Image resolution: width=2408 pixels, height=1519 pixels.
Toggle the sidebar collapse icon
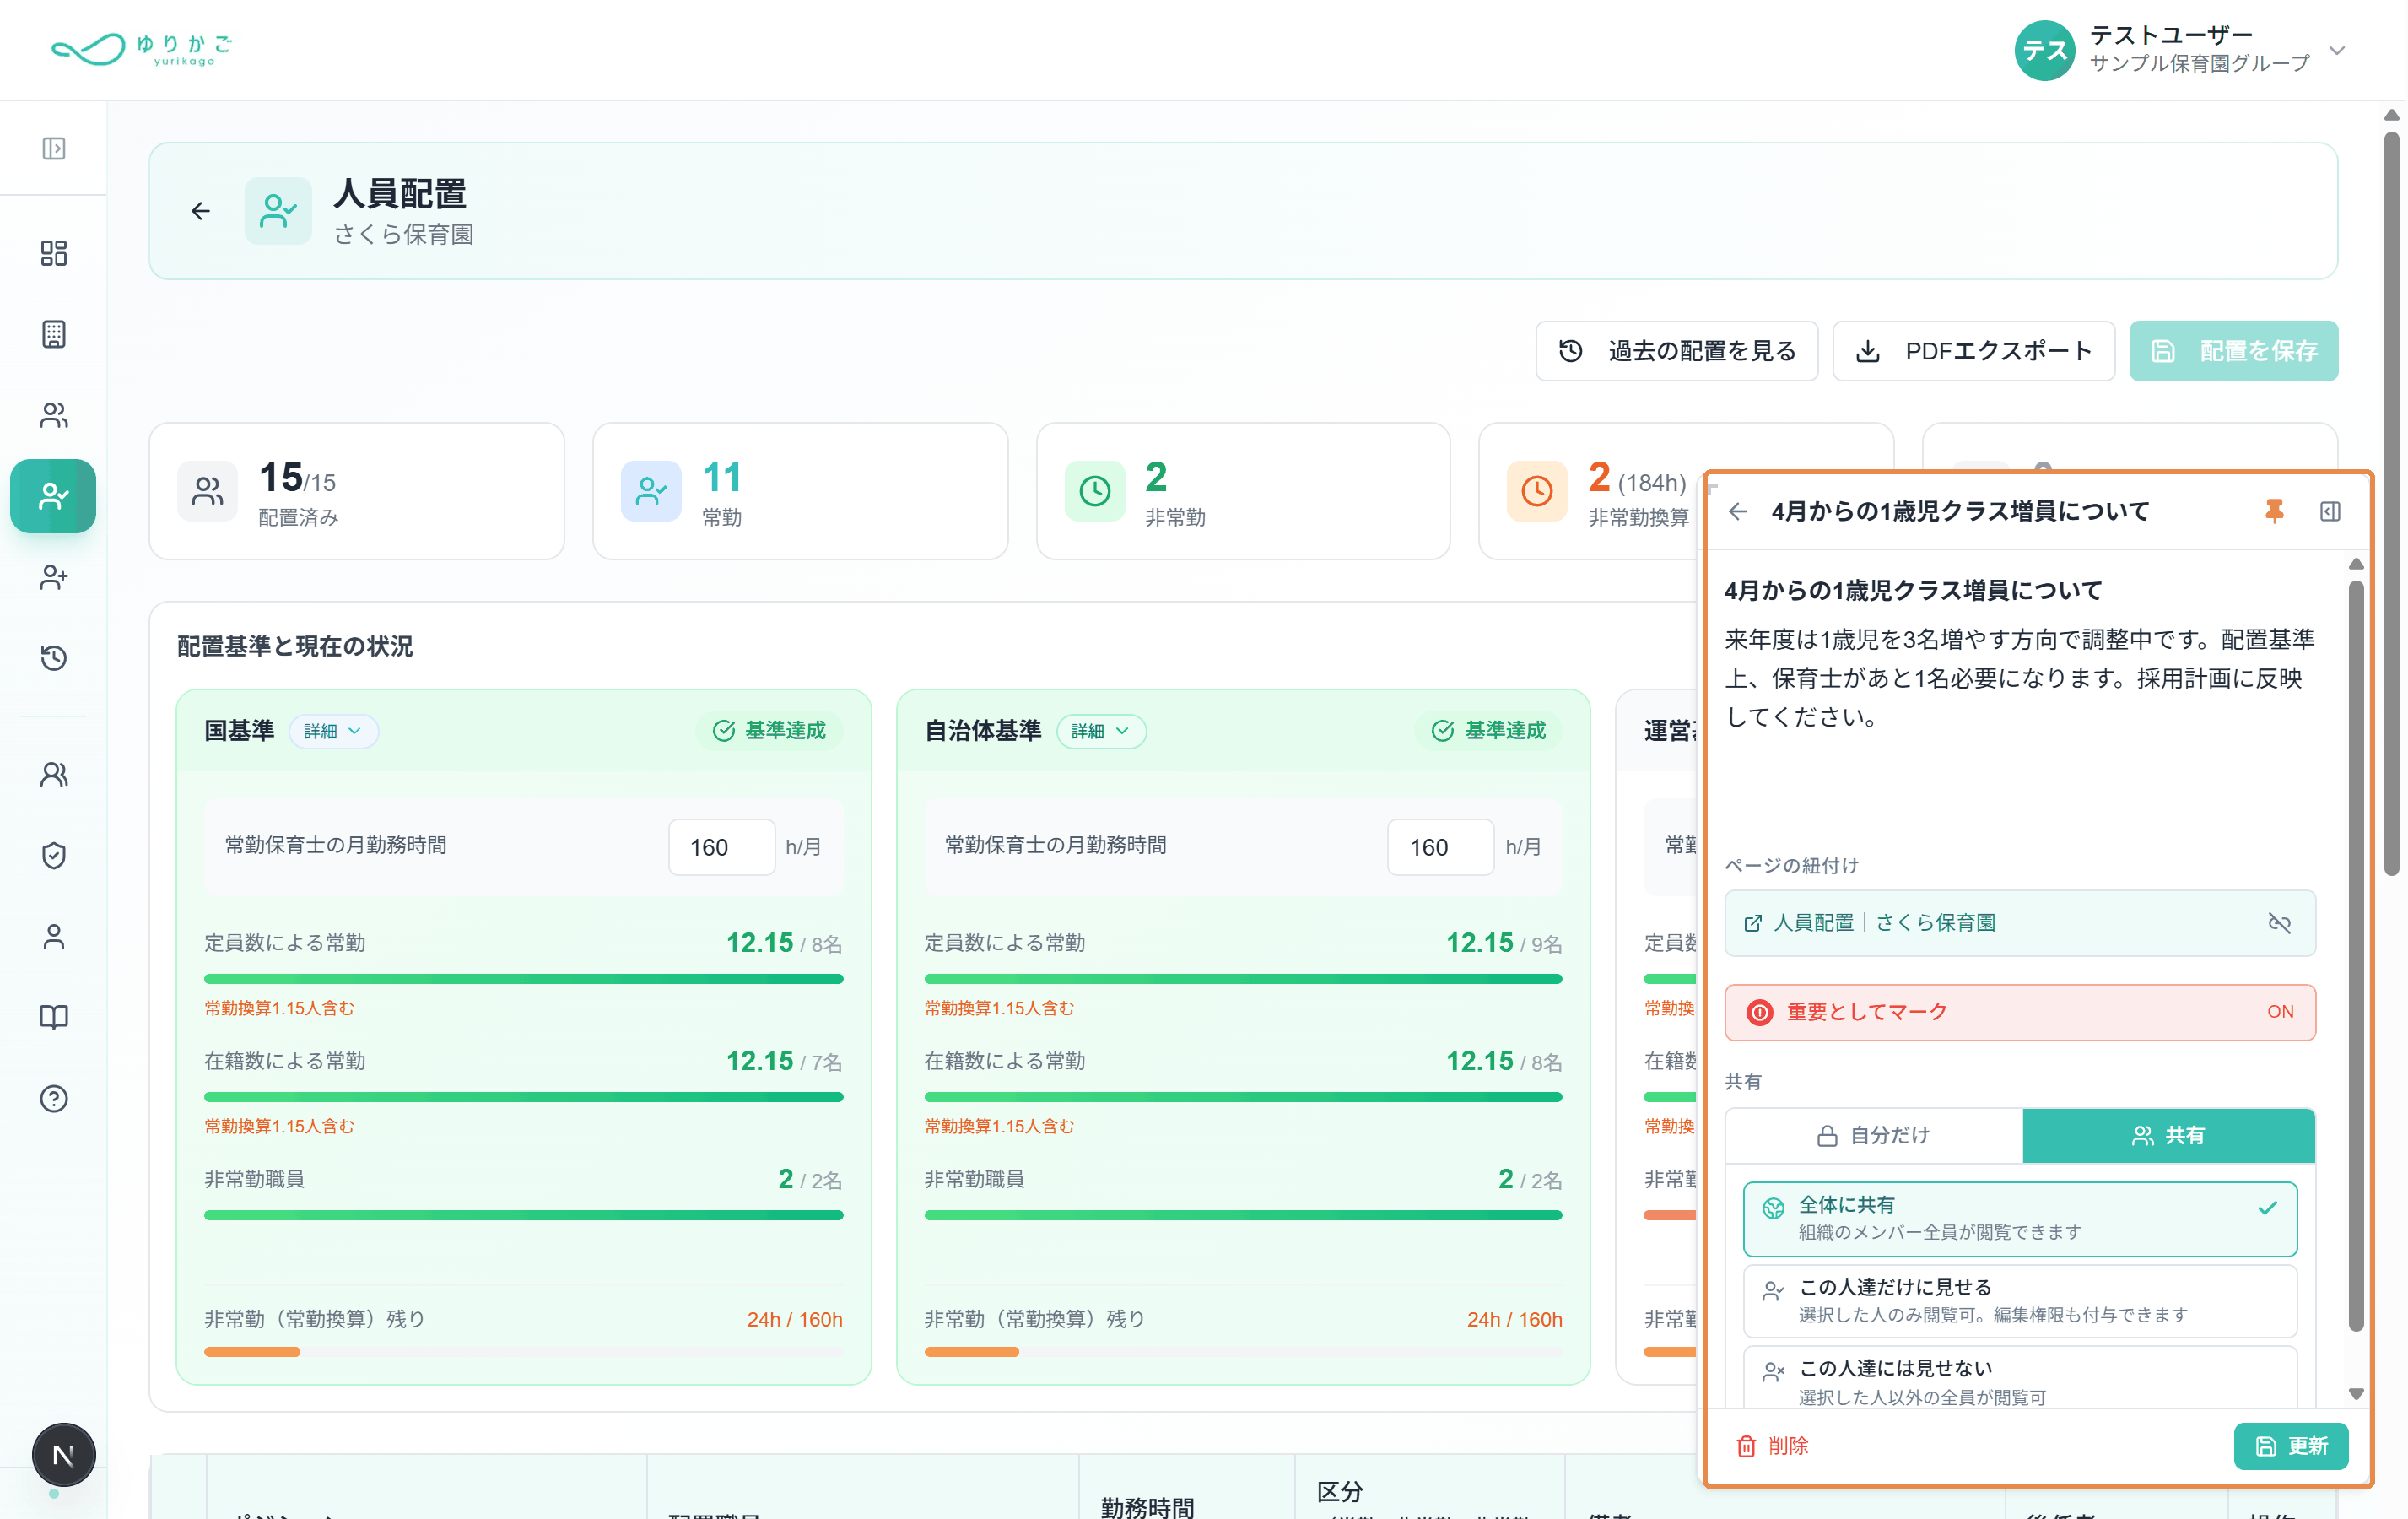(54, 149)
